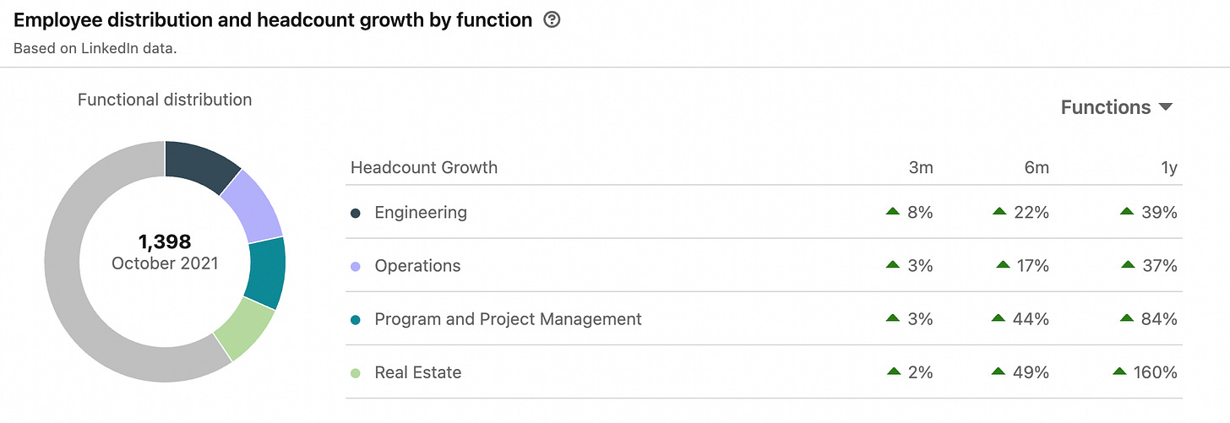The height and width of the screenshot is (423, 1230).
Task: Select the Real Estate row label
Action: [418, 372]
